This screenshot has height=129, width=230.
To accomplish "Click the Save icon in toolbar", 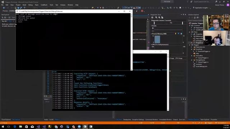I will [18, 8].
